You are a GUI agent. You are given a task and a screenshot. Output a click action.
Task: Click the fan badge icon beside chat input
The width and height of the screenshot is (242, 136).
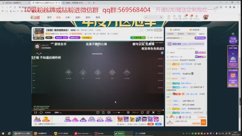coord(170,122)
